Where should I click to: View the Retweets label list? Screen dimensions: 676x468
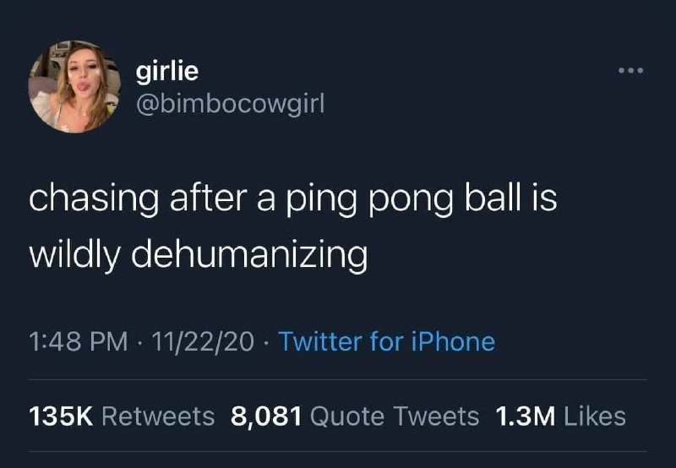tap(158, 416)
